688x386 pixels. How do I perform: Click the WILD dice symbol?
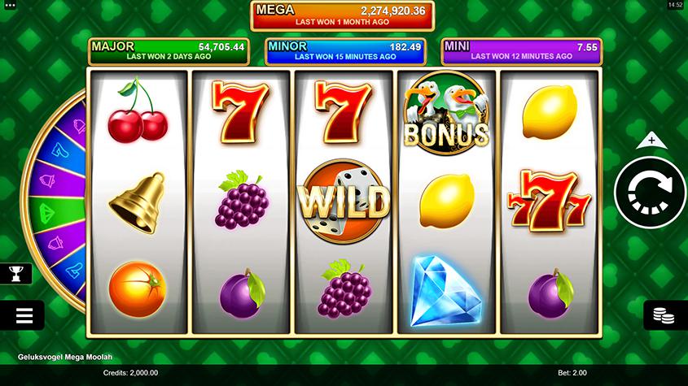343,201
